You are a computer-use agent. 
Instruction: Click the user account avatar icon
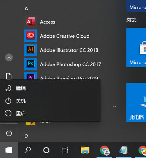9,57
